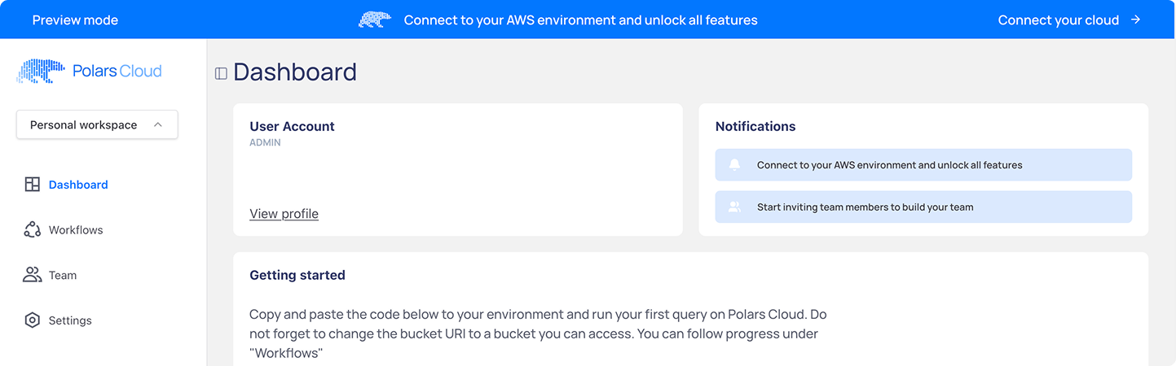Expand workspace selector chevron
Viewport: 1176px width, 366px height.
click(x=158, y=125)
